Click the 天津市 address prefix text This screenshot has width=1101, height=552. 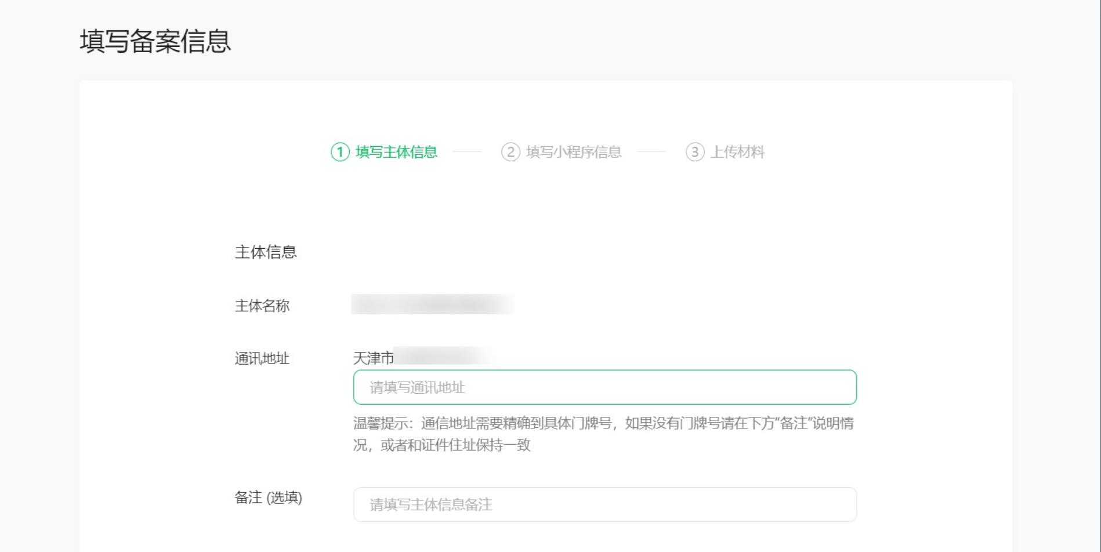pos(372,358)
